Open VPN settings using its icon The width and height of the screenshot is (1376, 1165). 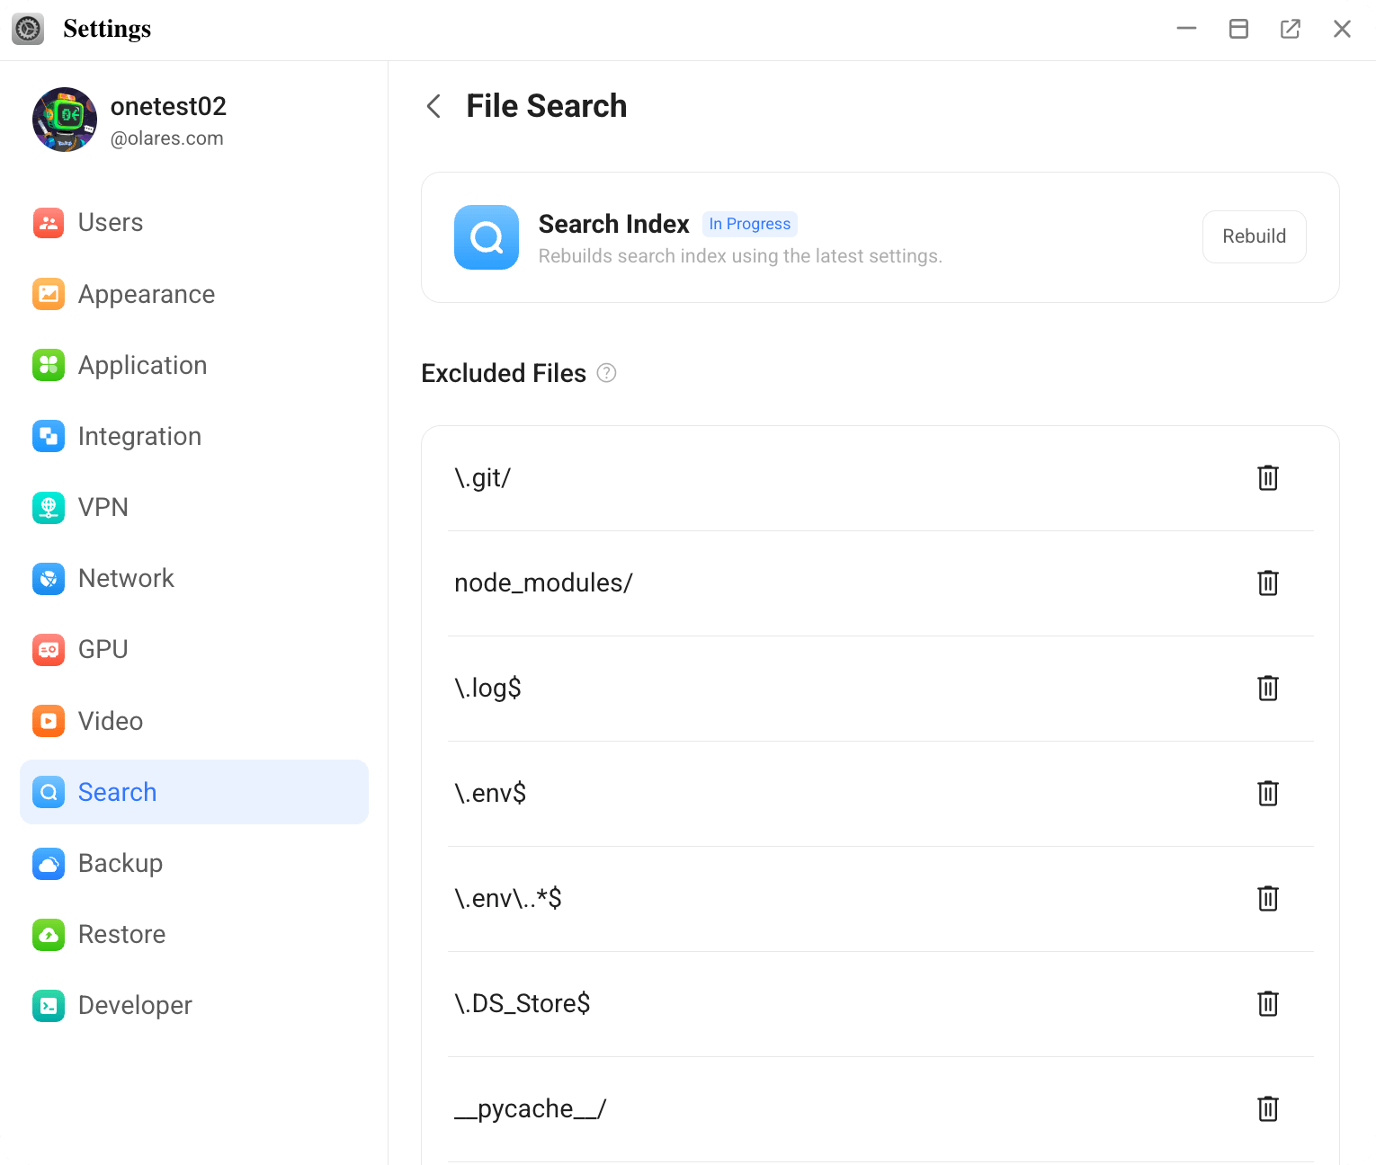pyautogui.click(x=48, y=507)
